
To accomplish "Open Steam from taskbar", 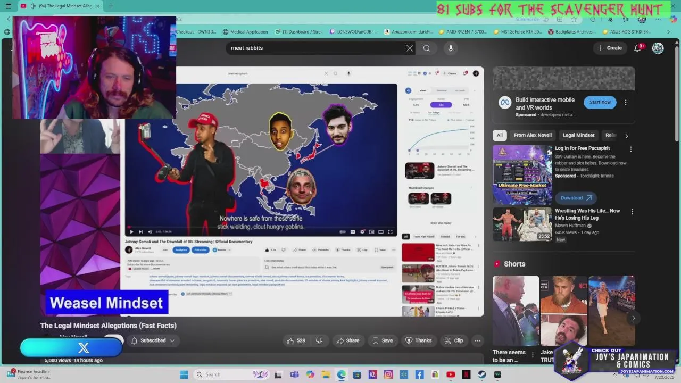I will [x=482, y=374].
